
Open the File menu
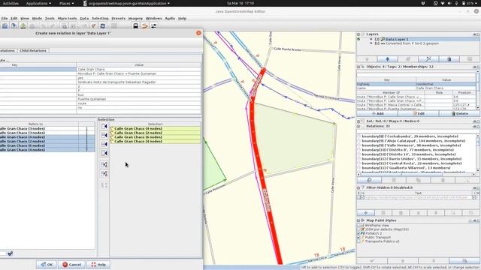(x=5, y=18)
